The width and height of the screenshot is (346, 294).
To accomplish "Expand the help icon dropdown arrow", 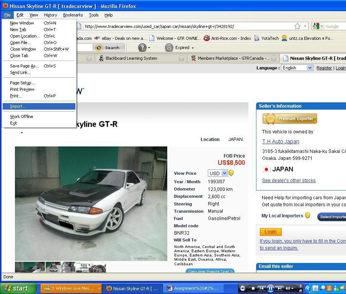I will 149,48.
